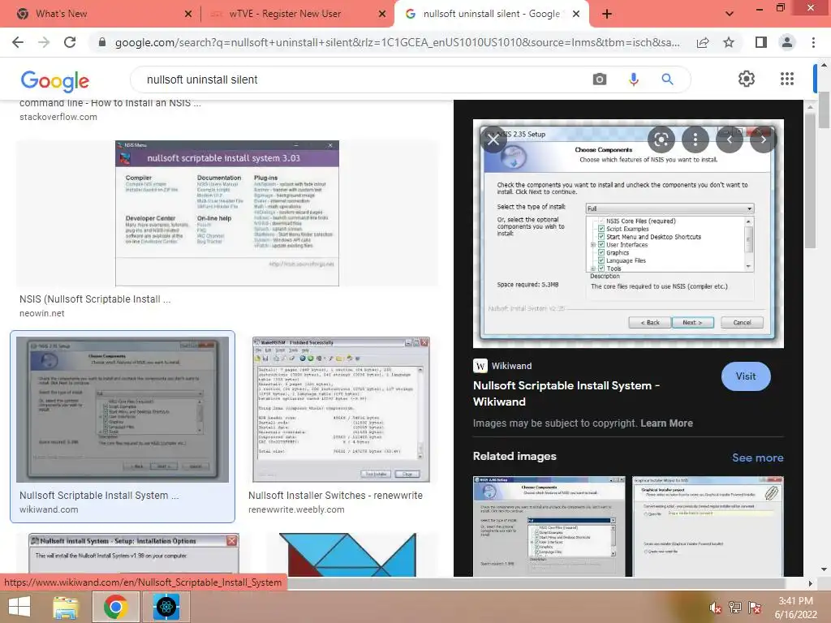Reload the current page
831x623 pixels.
coord(70,42)
